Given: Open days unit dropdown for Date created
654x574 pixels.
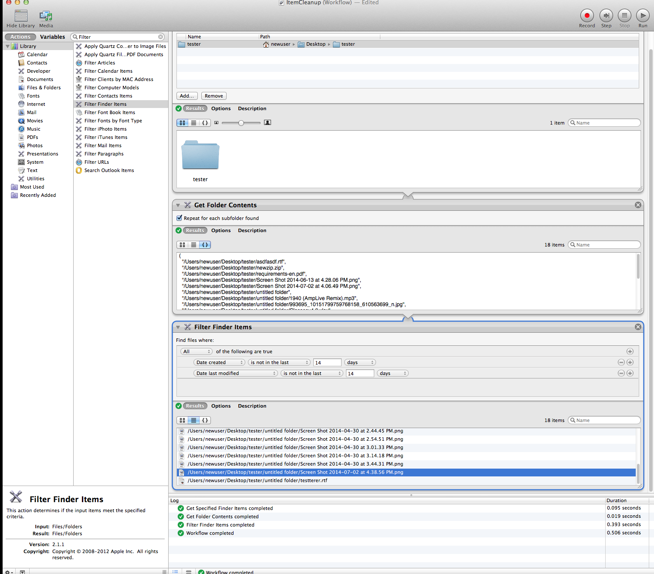Looking at the screenshot, I should (360, 362).
